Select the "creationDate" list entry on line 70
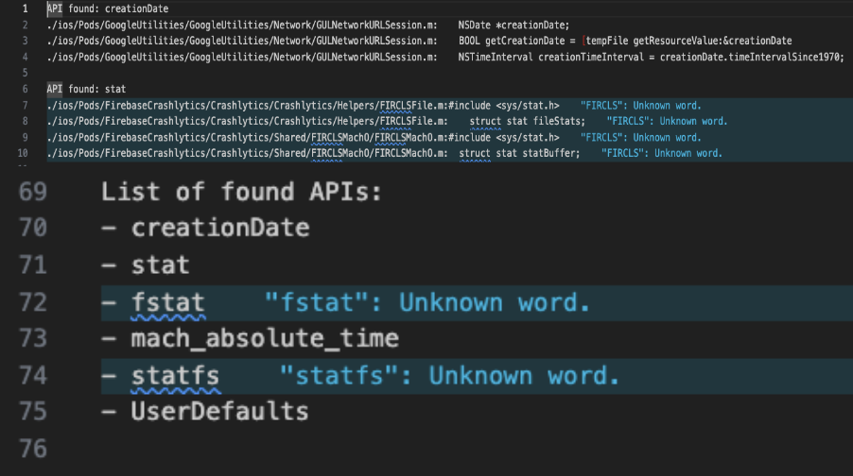853x476 pixels. coord(219,228)
